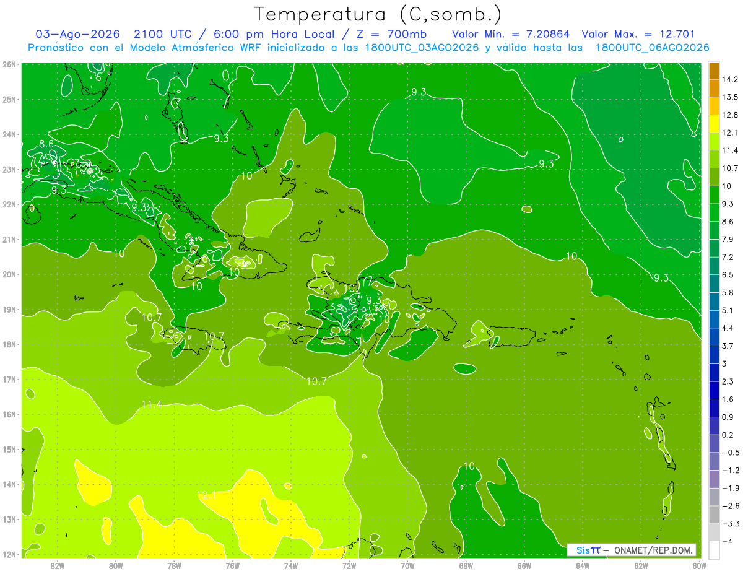Click the longitude axis label '82W'
This screenshot has height=574, width=743.
coord(58,565)
